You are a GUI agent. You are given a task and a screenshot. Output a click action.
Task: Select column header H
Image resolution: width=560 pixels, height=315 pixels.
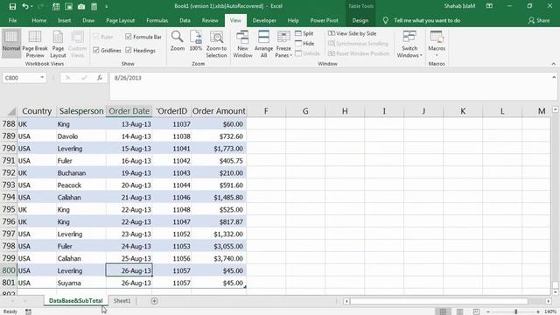pyautogui.click(x=345, y=111)
